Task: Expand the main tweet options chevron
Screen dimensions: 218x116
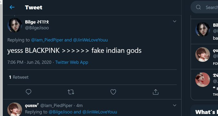Action: pos(174,21)
